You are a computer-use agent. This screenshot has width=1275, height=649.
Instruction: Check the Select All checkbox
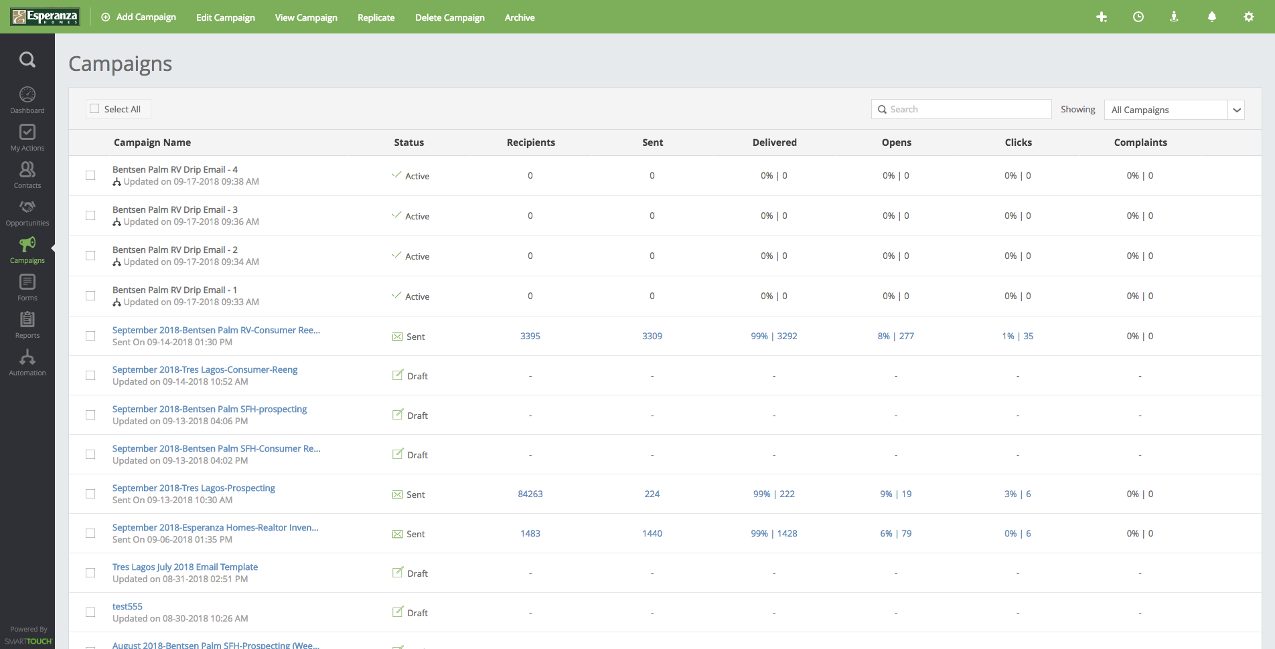click(95, 109)
